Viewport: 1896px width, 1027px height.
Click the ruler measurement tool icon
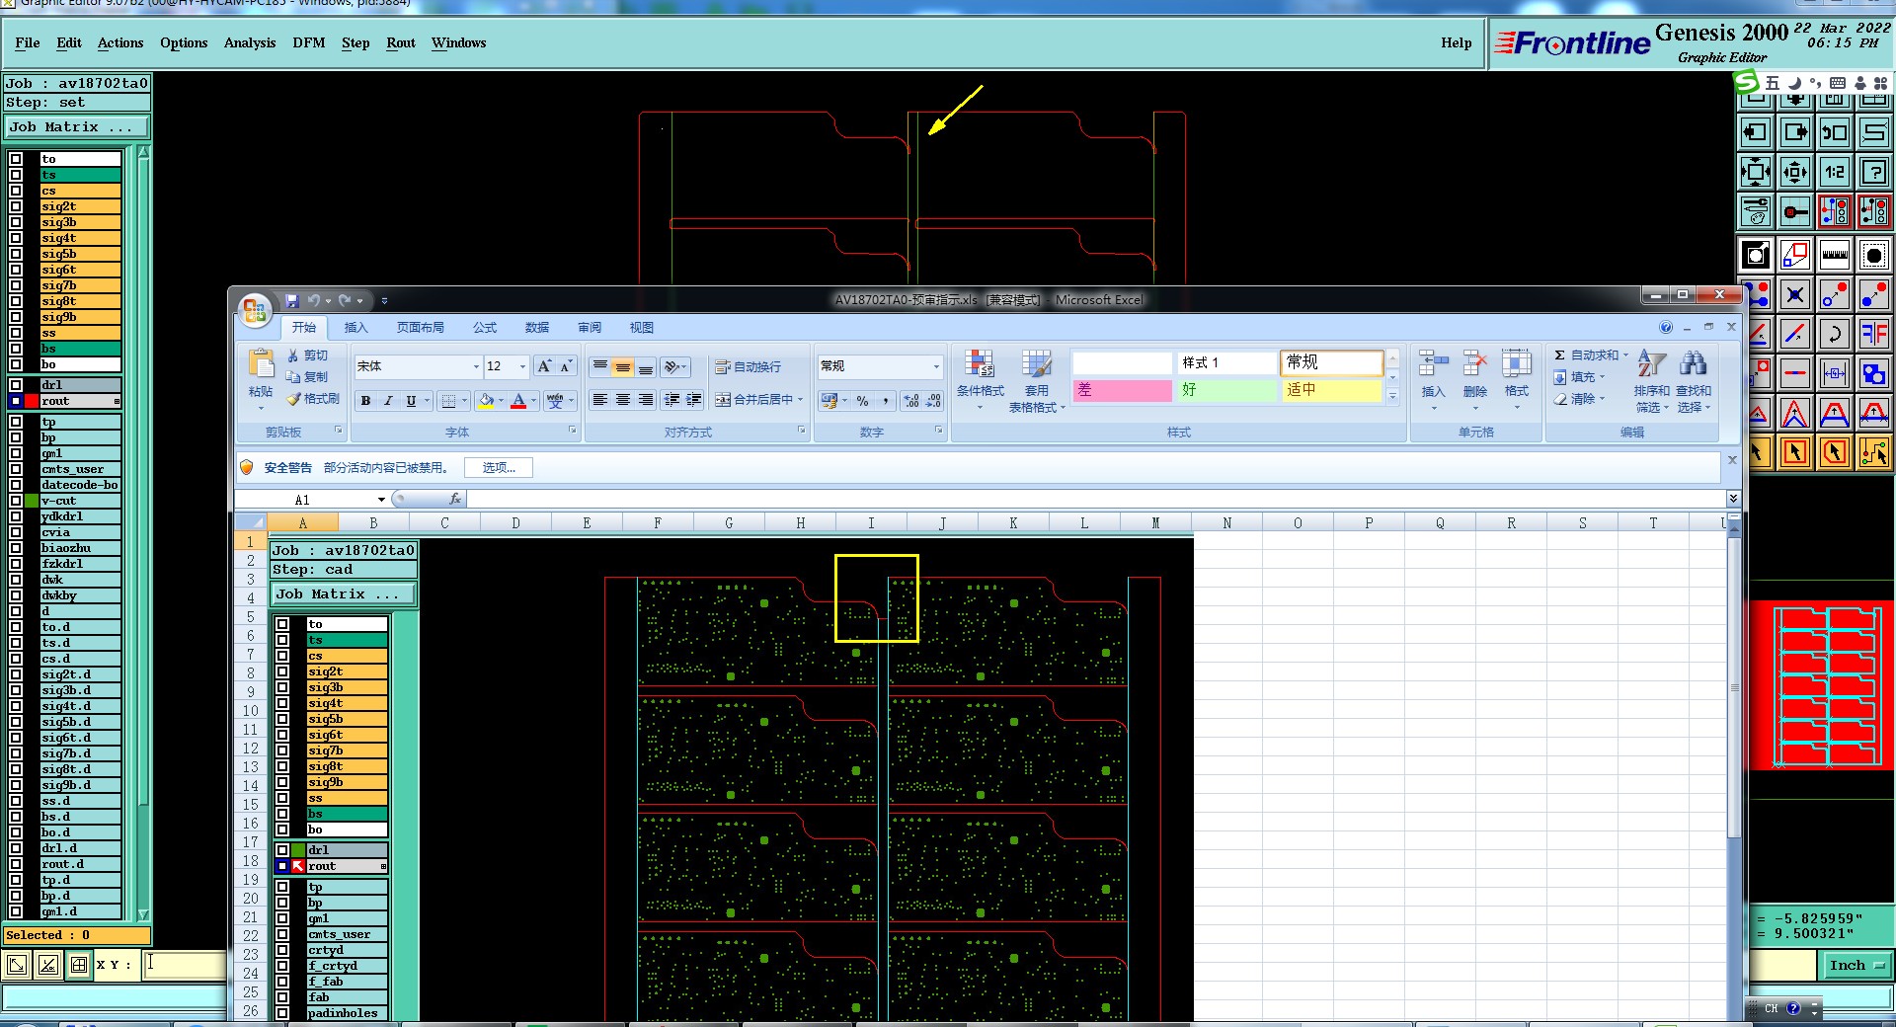pyautogui.click(x=1834, y=256)
